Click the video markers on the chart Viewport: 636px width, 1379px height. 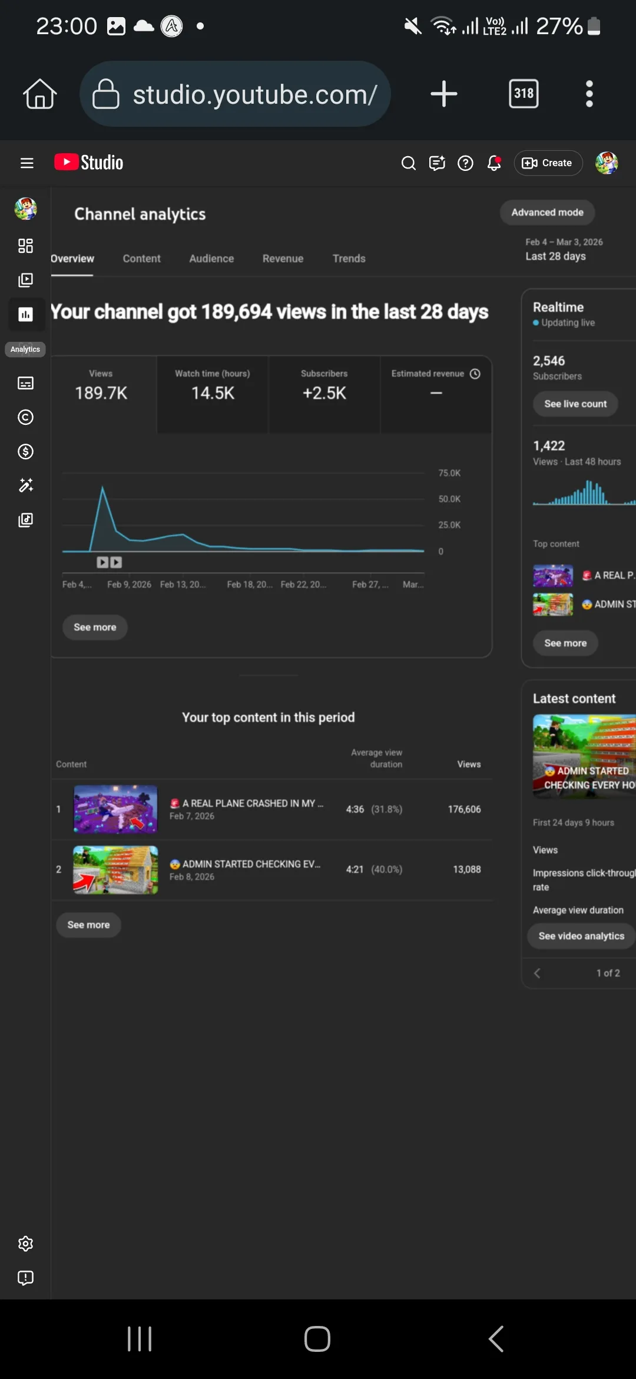tap(110, 562)
